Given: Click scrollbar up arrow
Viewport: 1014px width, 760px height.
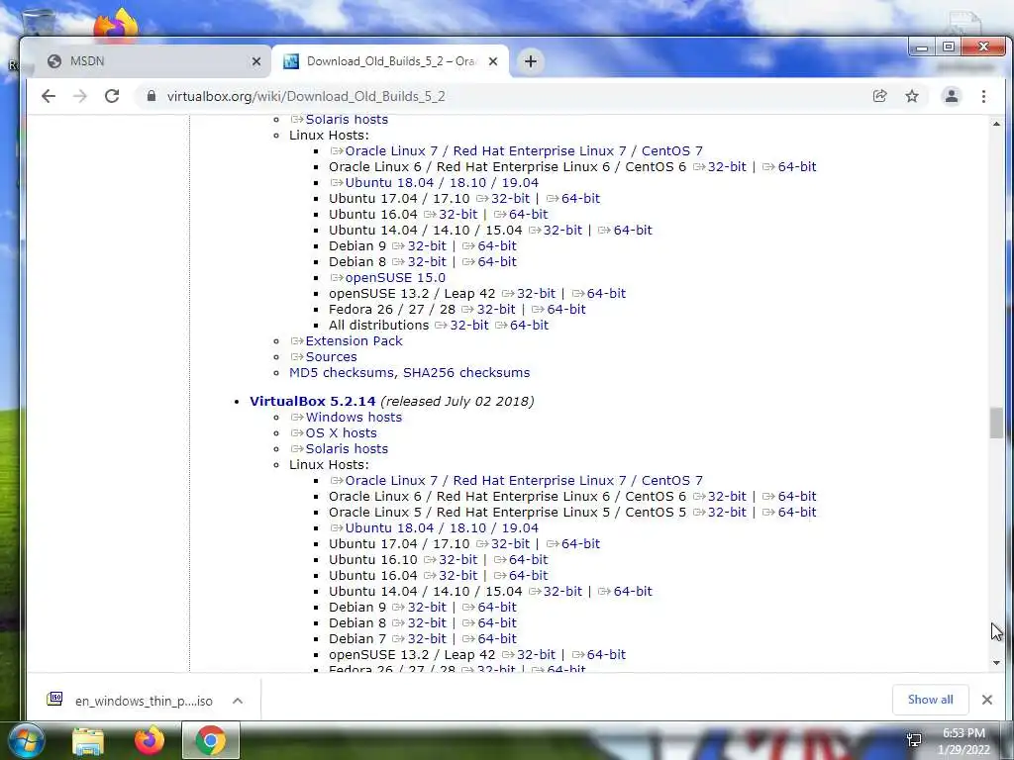Looking at the screenshot, I should click(996, 124).
